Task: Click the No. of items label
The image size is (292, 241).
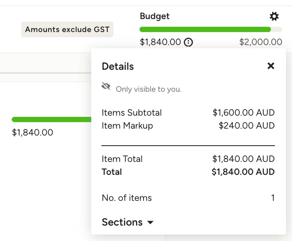Action: [127, 198]
